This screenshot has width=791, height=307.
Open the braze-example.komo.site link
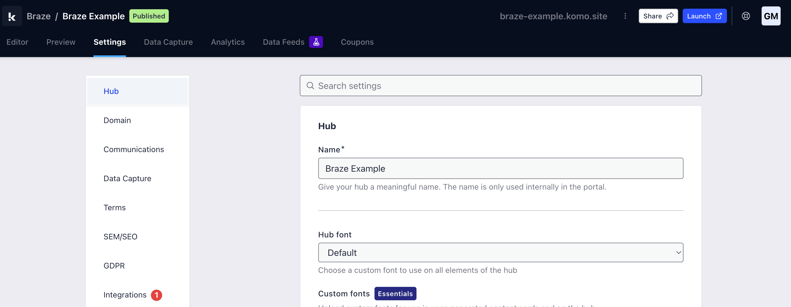point(553,16)
